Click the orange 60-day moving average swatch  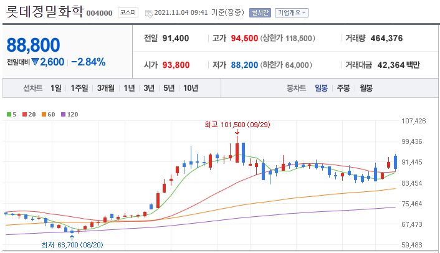point(44,115)
